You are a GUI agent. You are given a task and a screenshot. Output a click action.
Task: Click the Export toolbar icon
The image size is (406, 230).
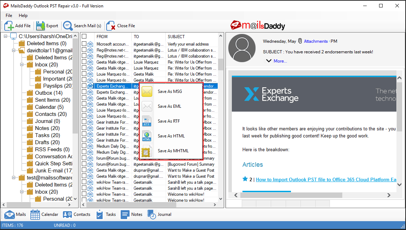tap(40, 26)
